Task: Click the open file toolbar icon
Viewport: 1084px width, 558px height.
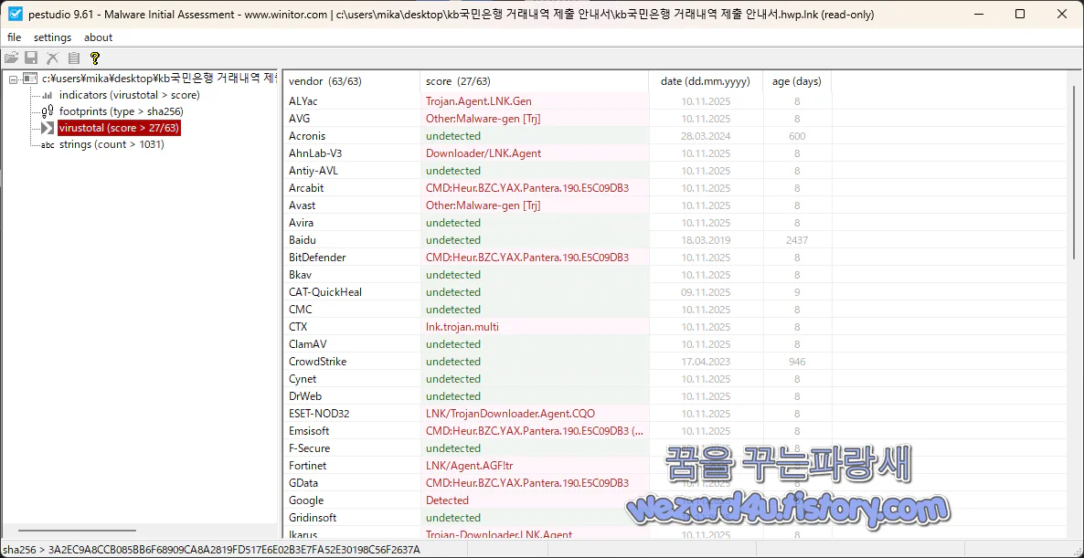Action: point(11,58)
